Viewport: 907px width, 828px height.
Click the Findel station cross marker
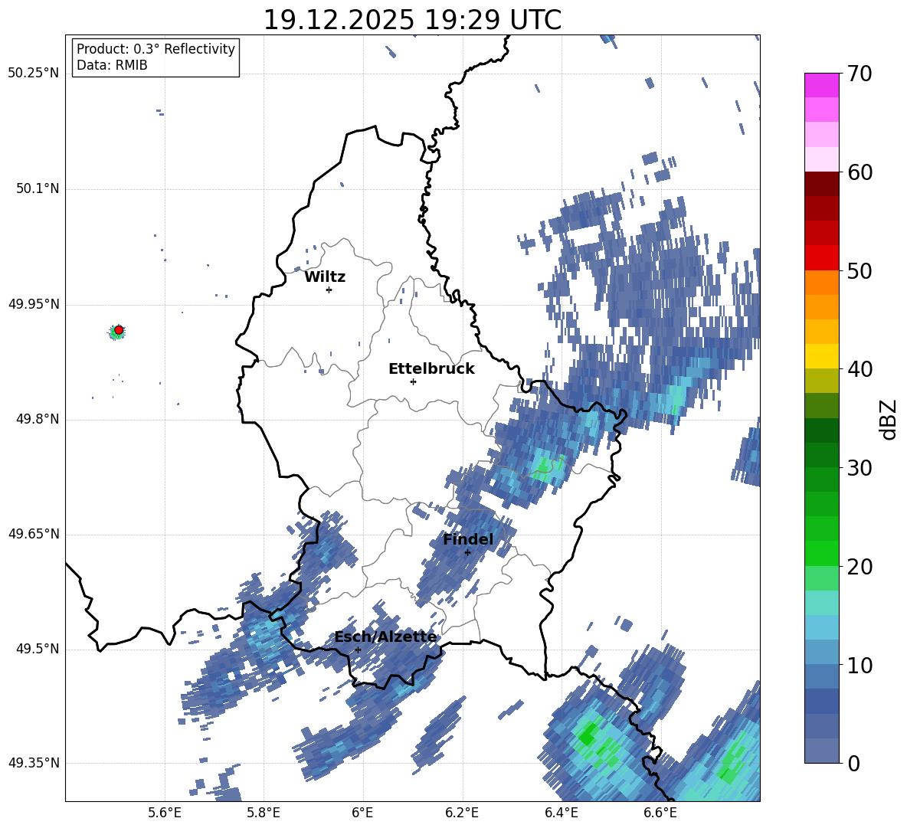point(467,553)
